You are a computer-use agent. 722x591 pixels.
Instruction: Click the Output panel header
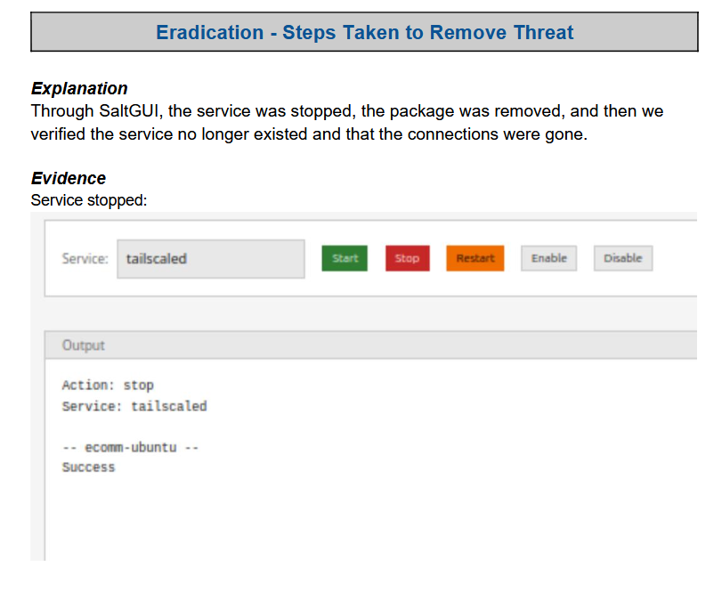(370, 345)
